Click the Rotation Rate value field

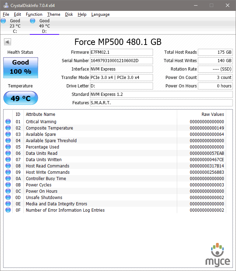click(x=215, y=69)
